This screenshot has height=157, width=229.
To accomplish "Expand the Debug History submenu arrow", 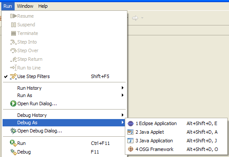I will point(123,115).
